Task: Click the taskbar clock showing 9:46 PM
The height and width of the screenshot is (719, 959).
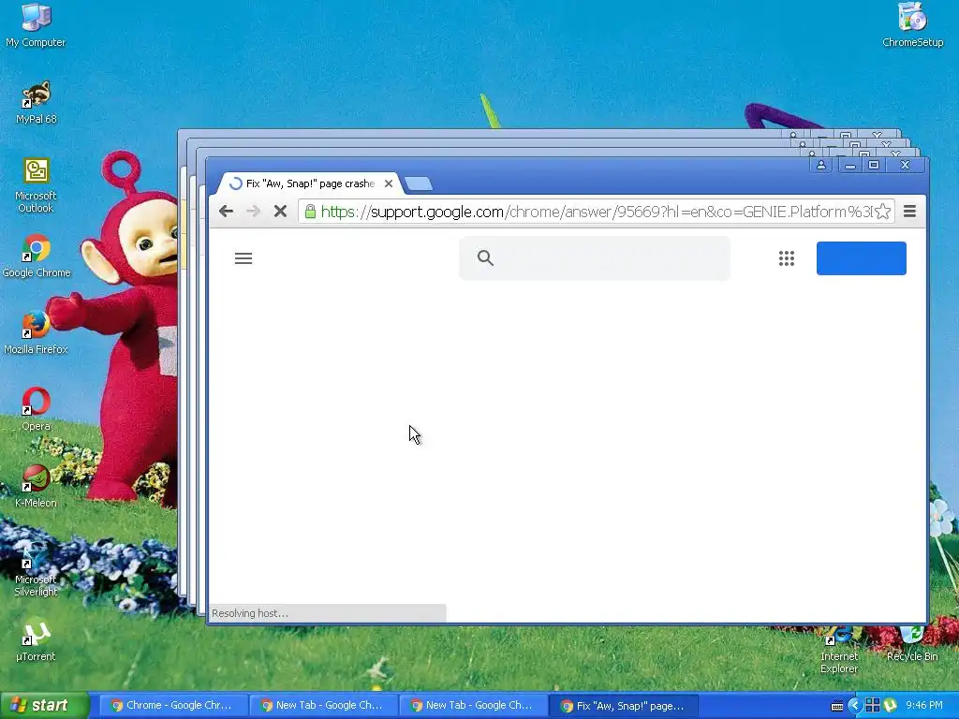Action: pos(924,706)
